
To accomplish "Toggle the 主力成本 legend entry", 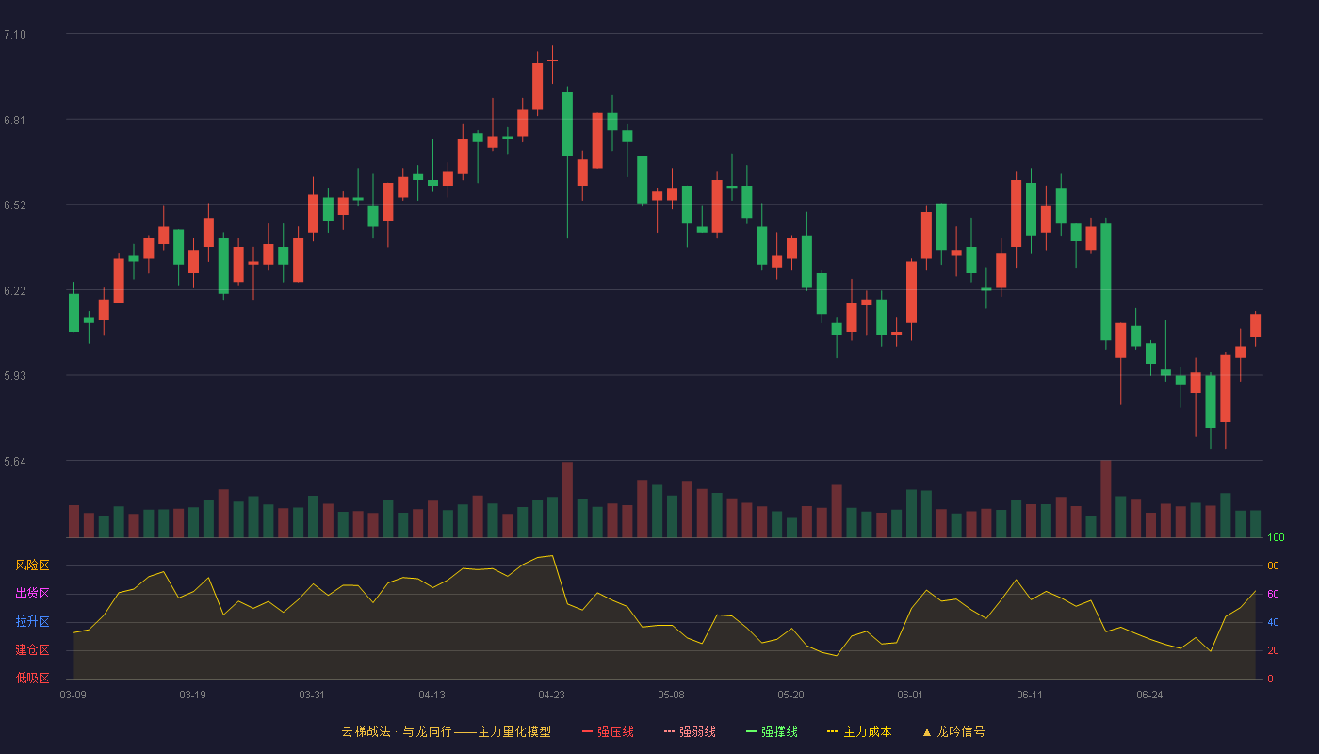I will [858, 731].
